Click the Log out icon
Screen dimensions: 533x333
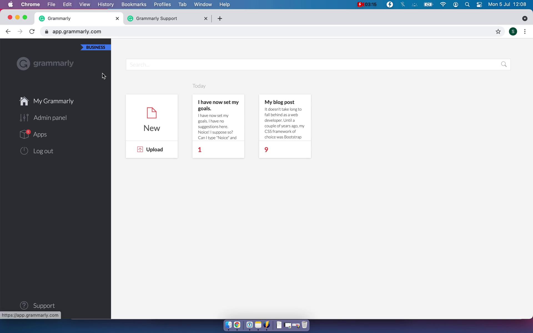[24, 150]
